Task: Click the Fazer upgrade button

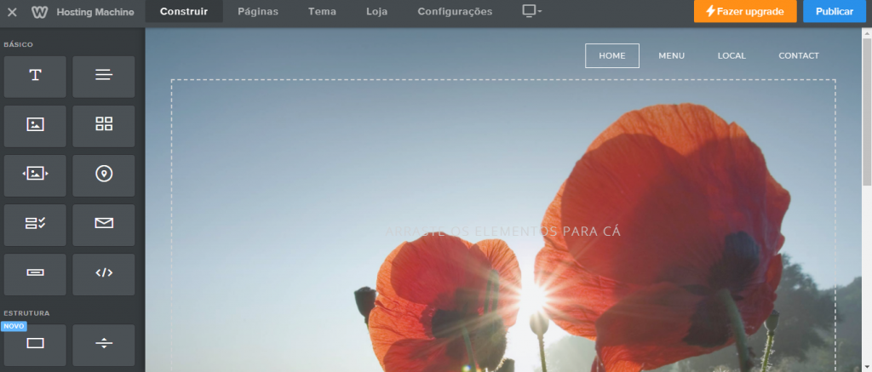Action: [x=745, y=11]
